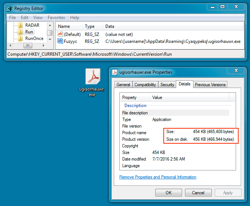Click the OK button in Properties dialog
The height and width of the screenshot is (206, 250).
[169, 193]
